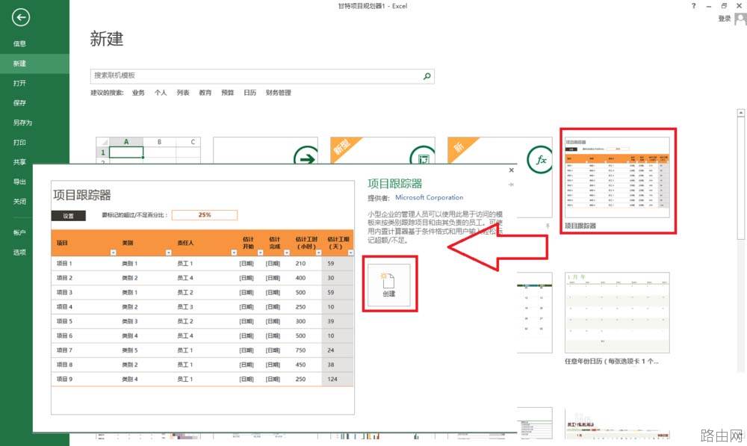Image resolution: width=747 pixels, height=446 pixels.
Task: Click the dialog heading 项目跟踪器 title
Action: point(395,184)
